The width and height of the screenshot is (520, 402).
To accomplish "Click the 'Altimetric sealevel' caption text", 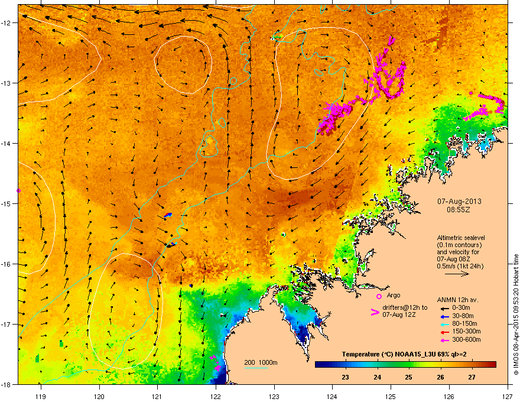I will [x=461, y=238].
